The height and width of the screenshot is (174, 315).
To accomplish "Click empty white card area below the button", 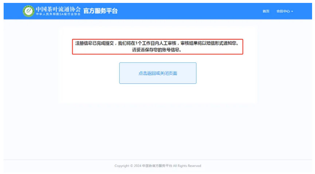I will coord(158,94).
